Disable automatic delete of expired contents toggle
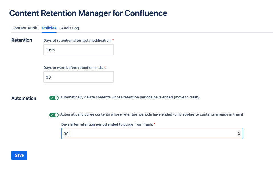The height and width of the screenshot is (171, 273). (x=54, y=98)
